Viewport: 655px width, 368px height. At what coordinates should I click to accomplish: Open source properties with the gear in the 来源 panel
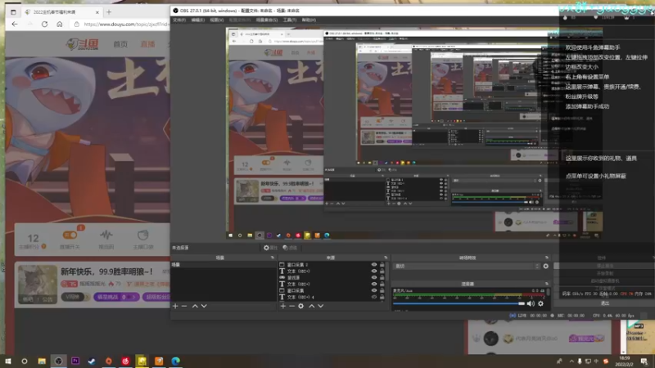click(300, 306)
